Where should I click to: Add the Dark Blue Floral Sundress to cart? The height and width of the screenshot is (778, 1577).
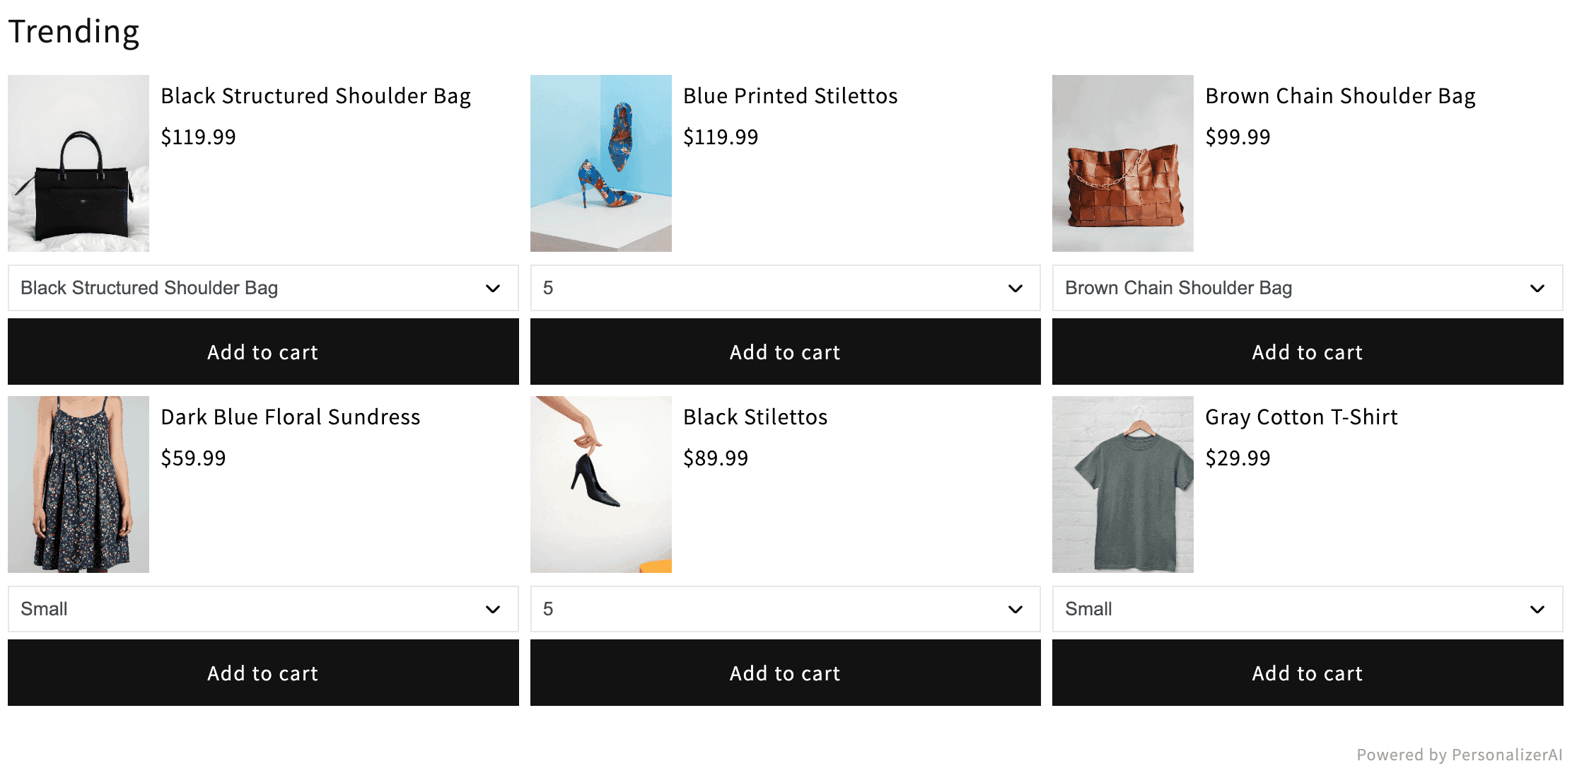click(x=262, y=673)
